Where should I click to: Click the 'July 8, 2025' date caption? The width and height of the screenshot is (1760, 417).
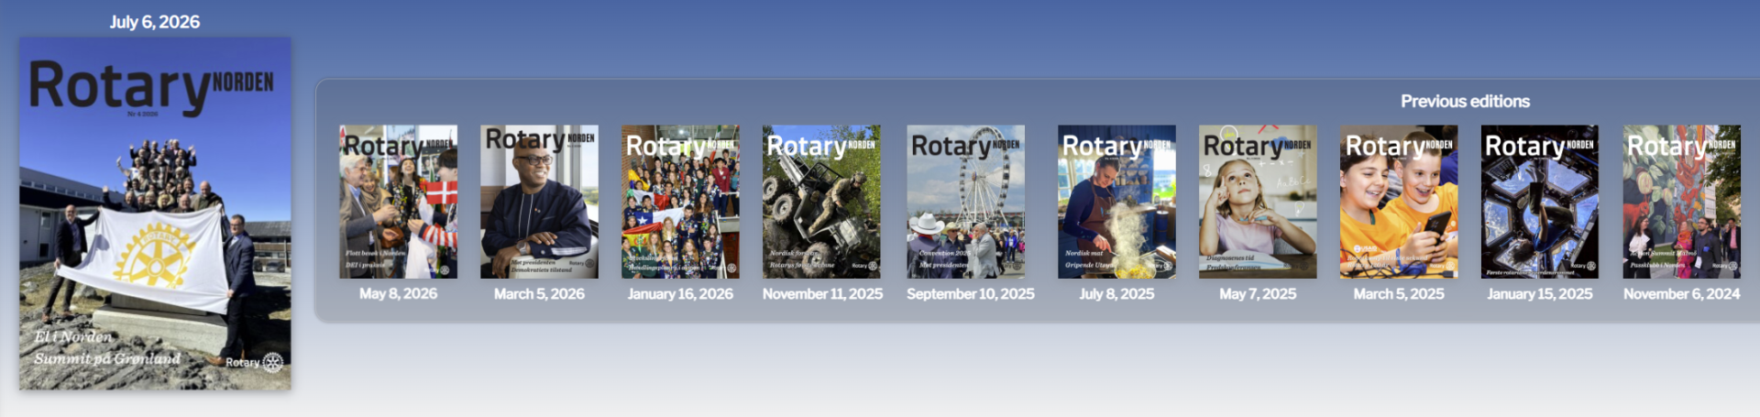click(x=1116, y=294)
